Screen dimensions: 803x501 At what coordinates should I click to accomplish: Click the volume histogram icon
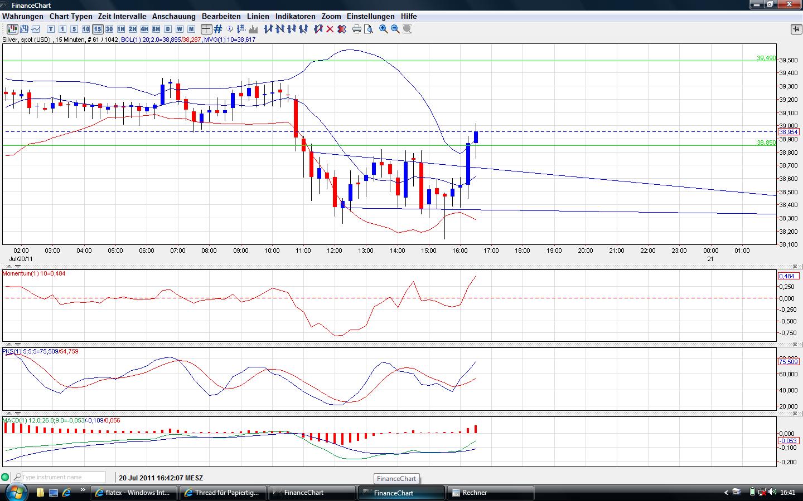pos(254,29)
